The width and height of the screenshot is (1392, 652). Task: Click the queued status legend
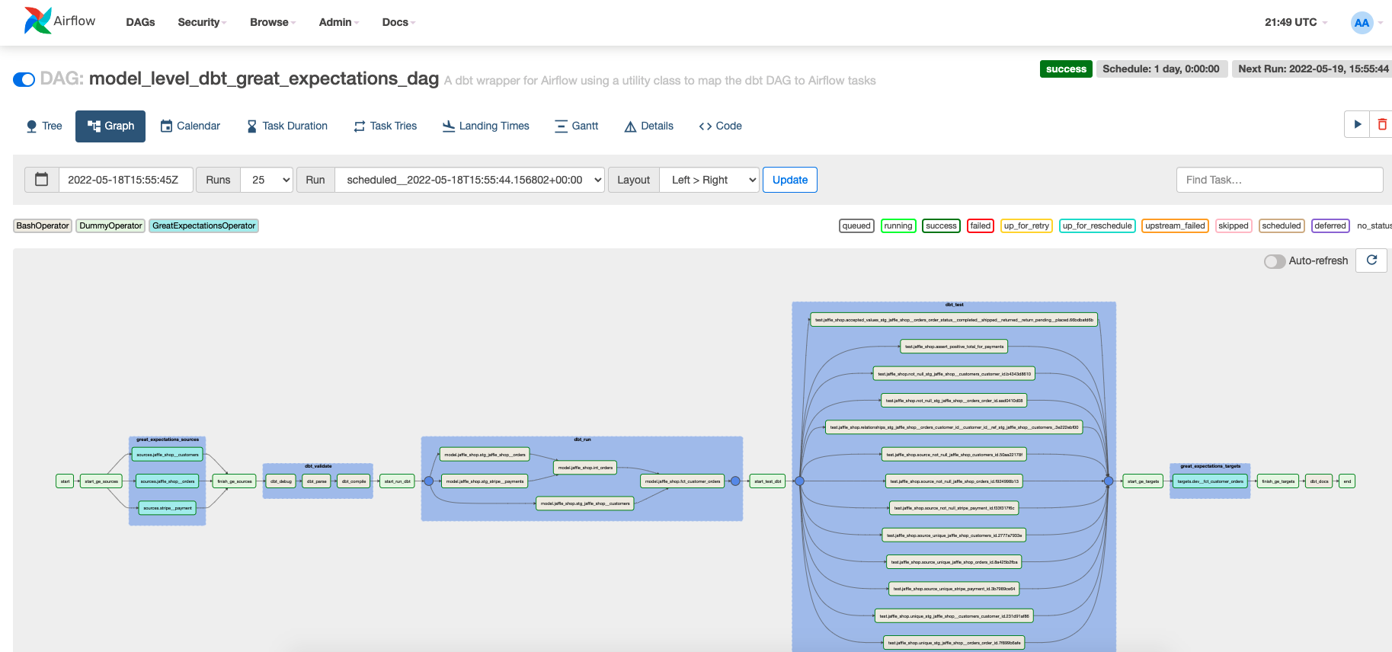(x=856, y=225)
